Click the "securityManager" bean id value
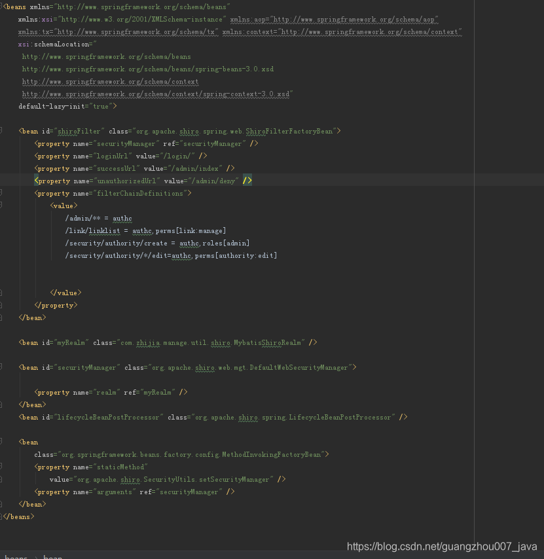Viewport: 544px width, 559px height. [86, 368]
